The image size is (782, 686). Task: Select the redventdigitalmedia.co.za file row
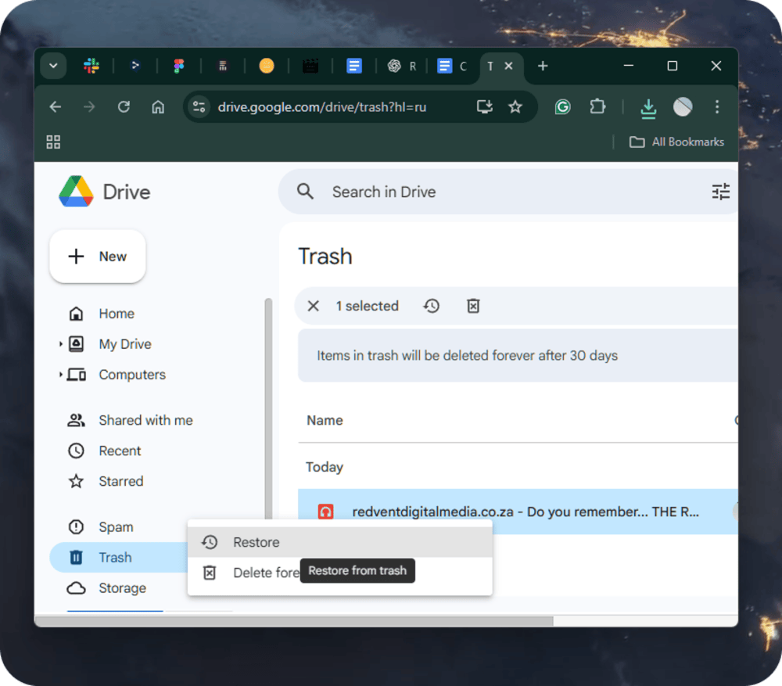[524, 512]
